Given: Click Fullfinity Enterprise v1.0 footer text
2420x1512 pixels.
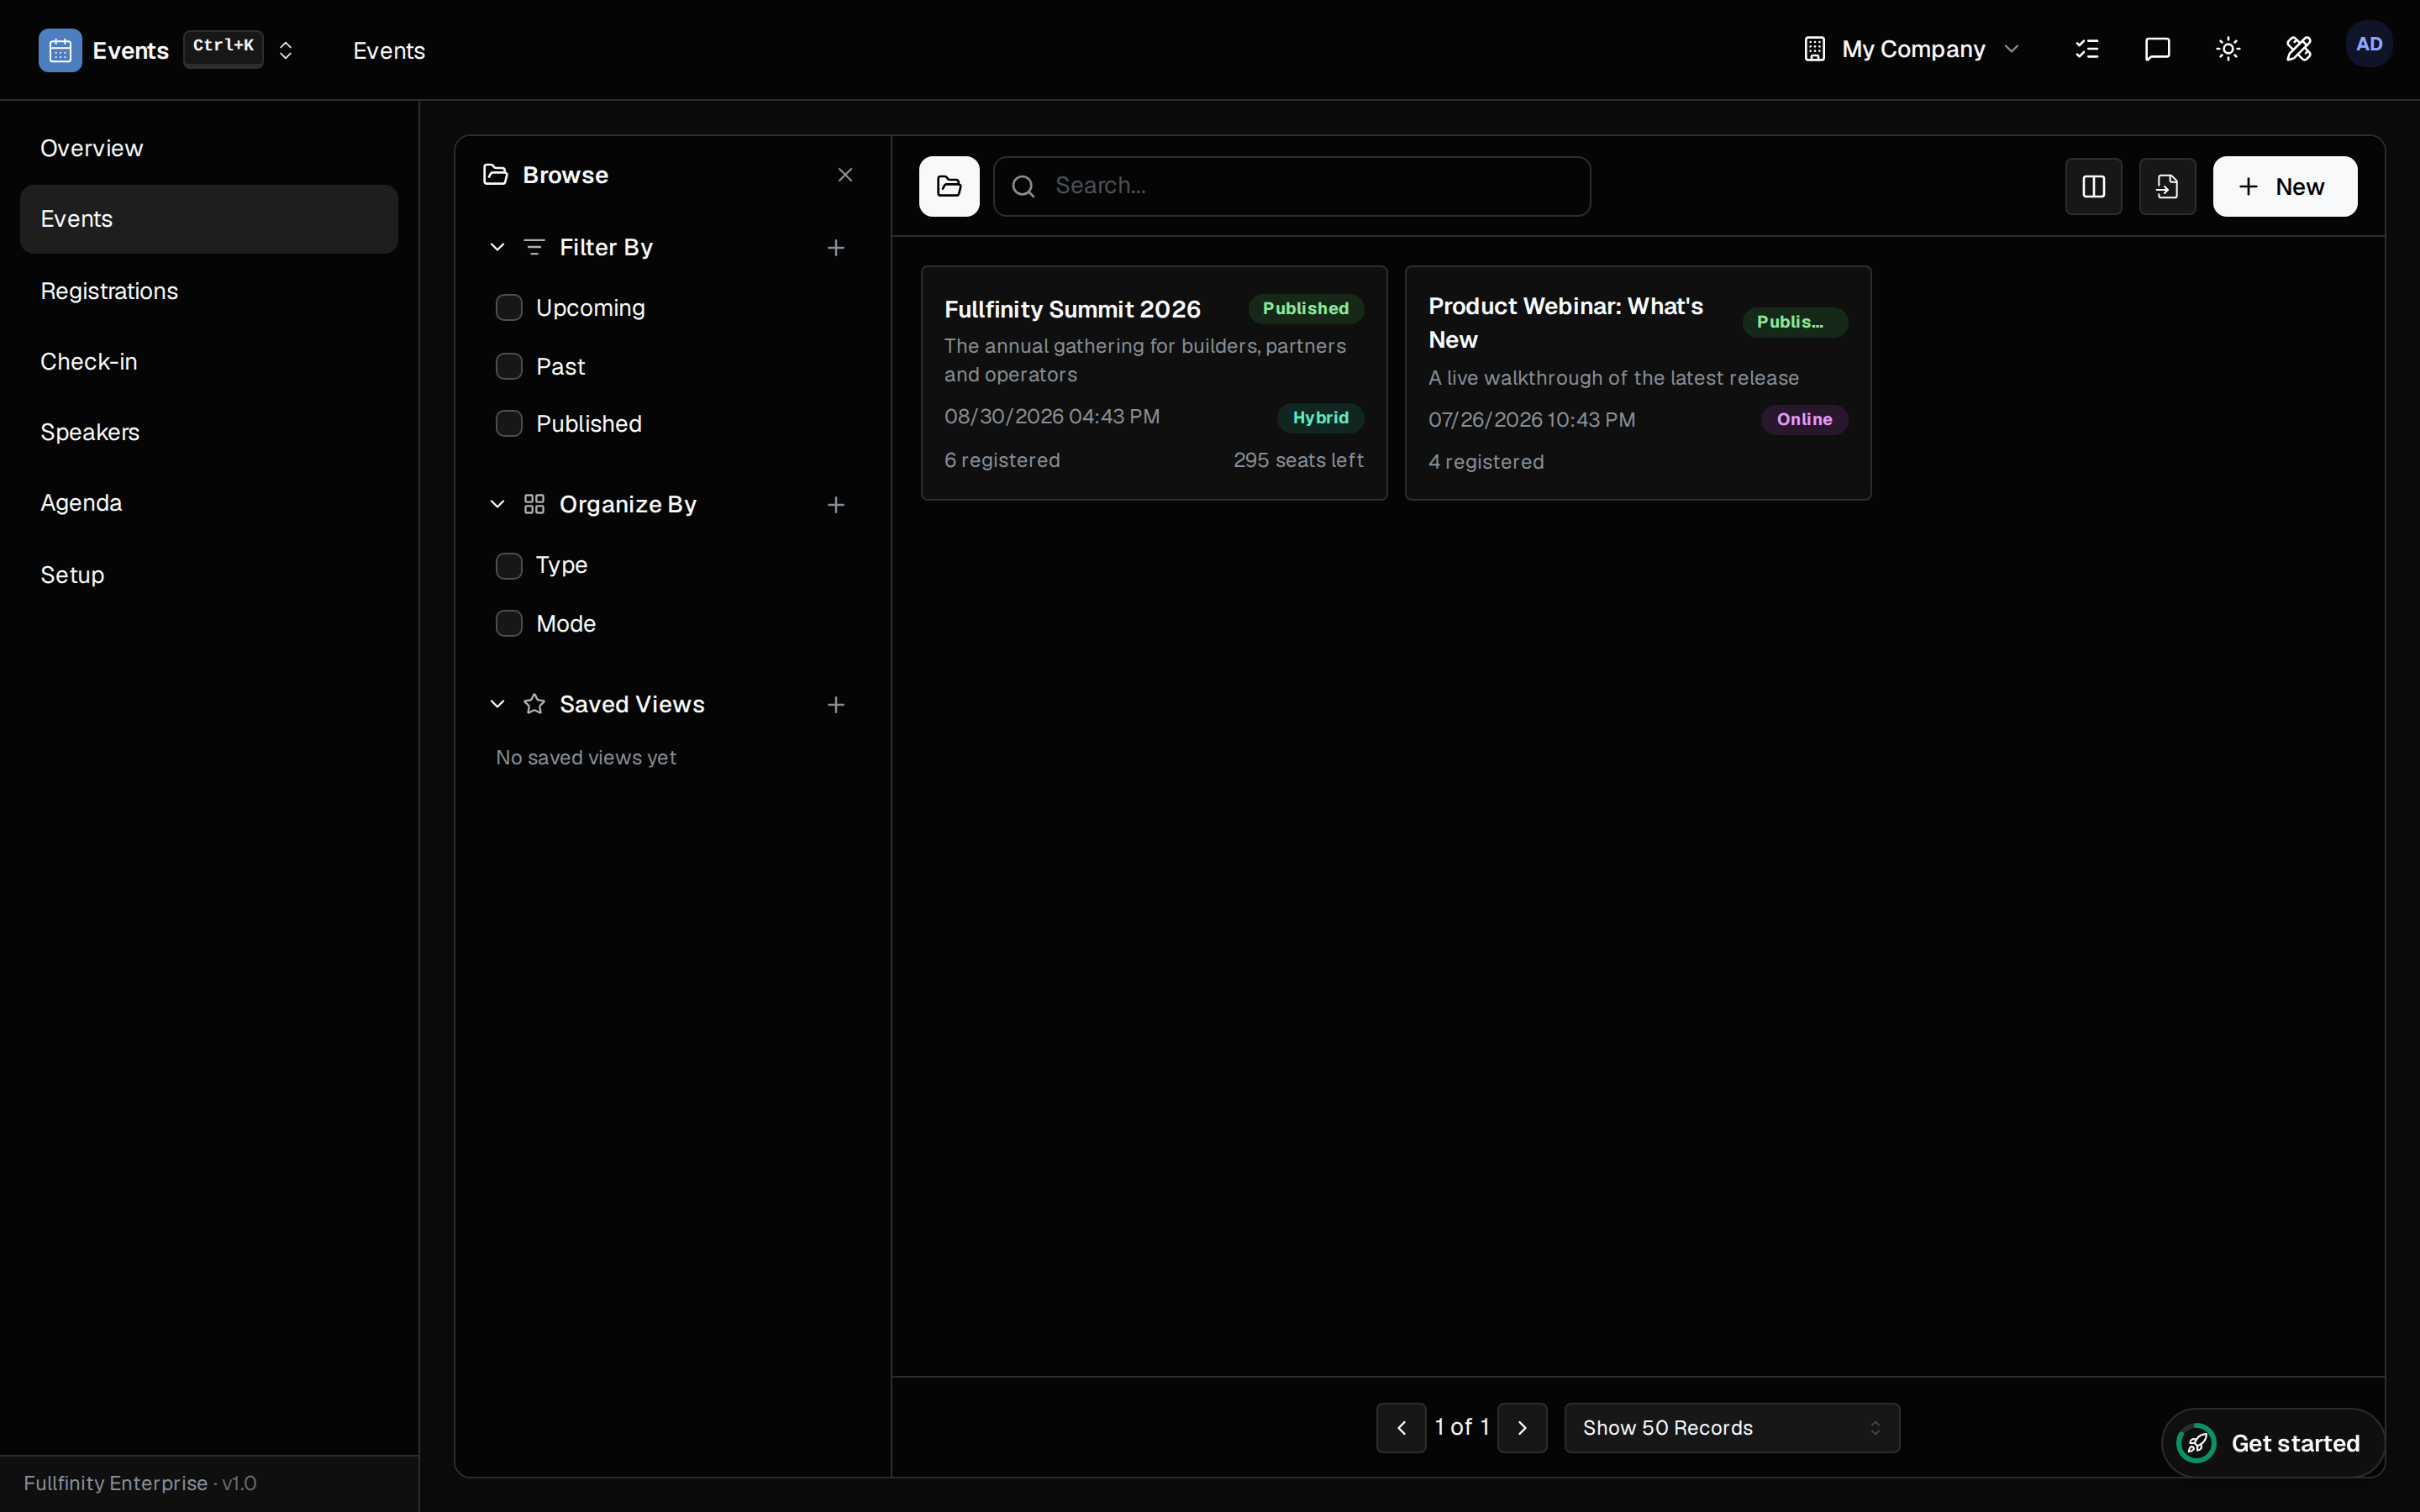Looking at the screenshot, I should click(140, 1483).
